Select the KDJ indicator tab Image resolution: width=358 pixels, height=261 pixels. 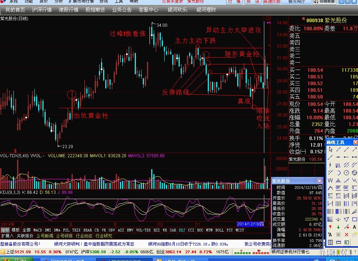point(182,230)
